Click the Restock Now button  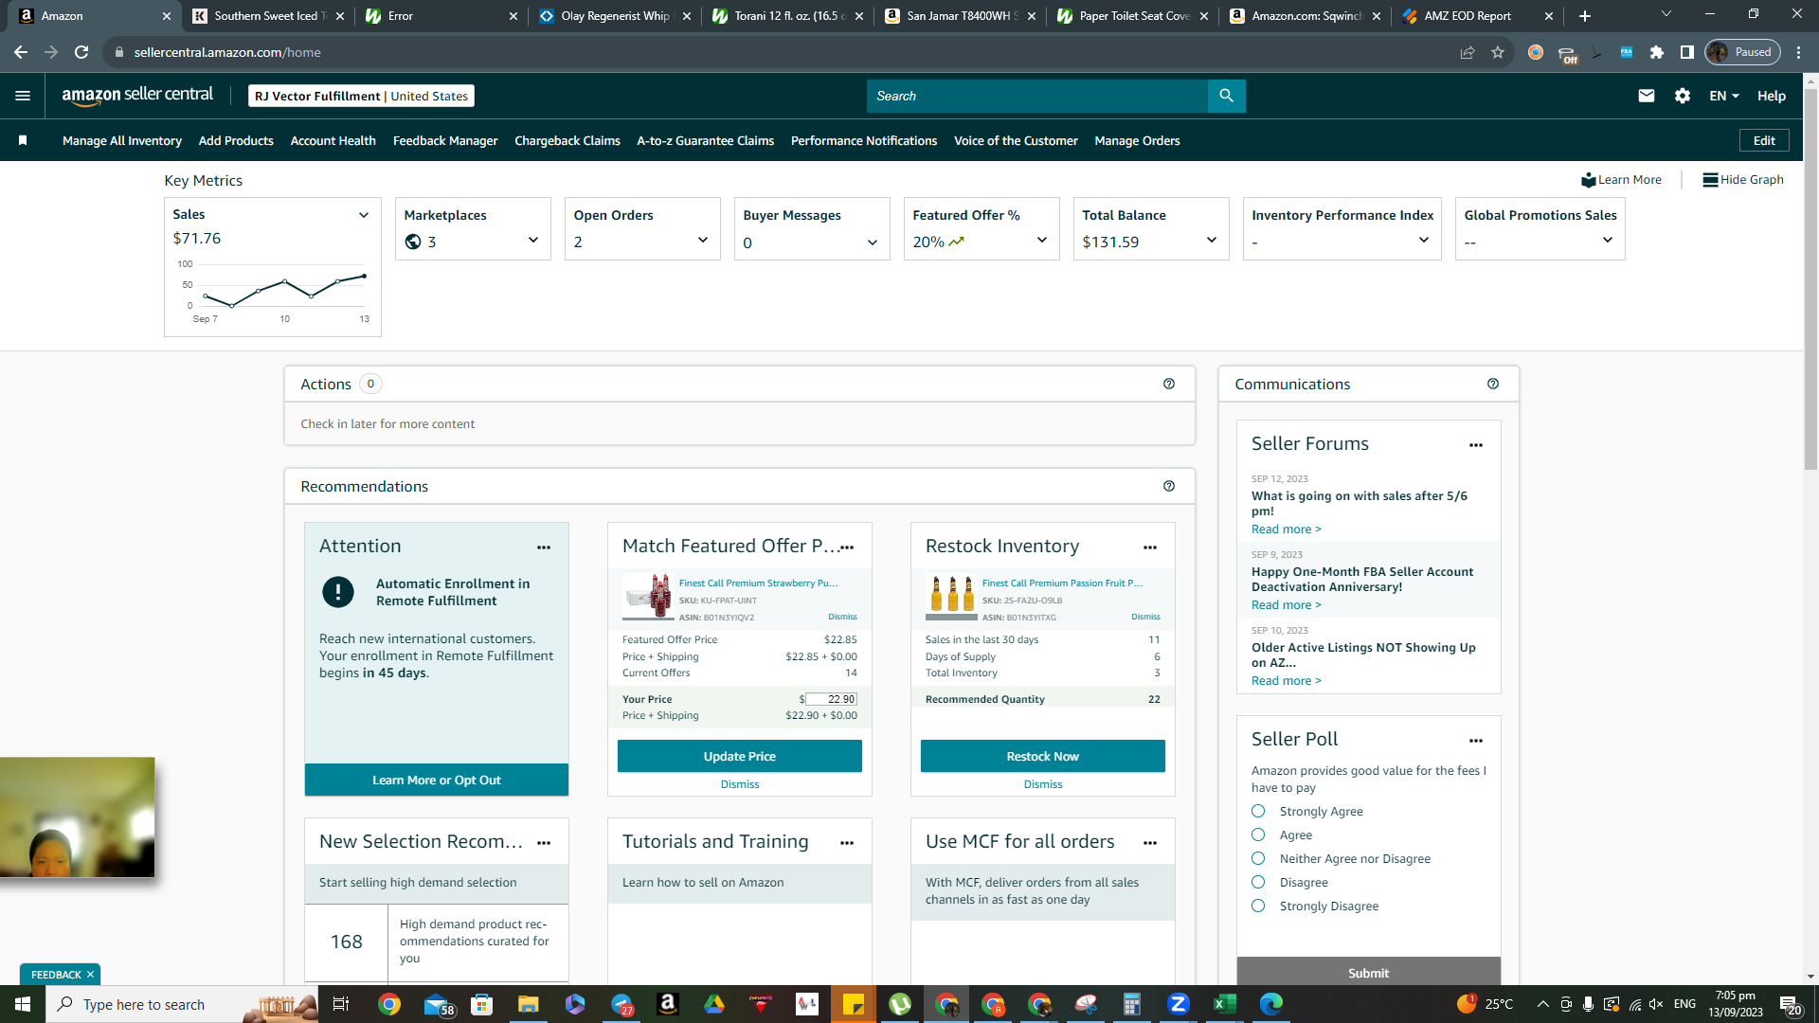tap(1043, 756)
